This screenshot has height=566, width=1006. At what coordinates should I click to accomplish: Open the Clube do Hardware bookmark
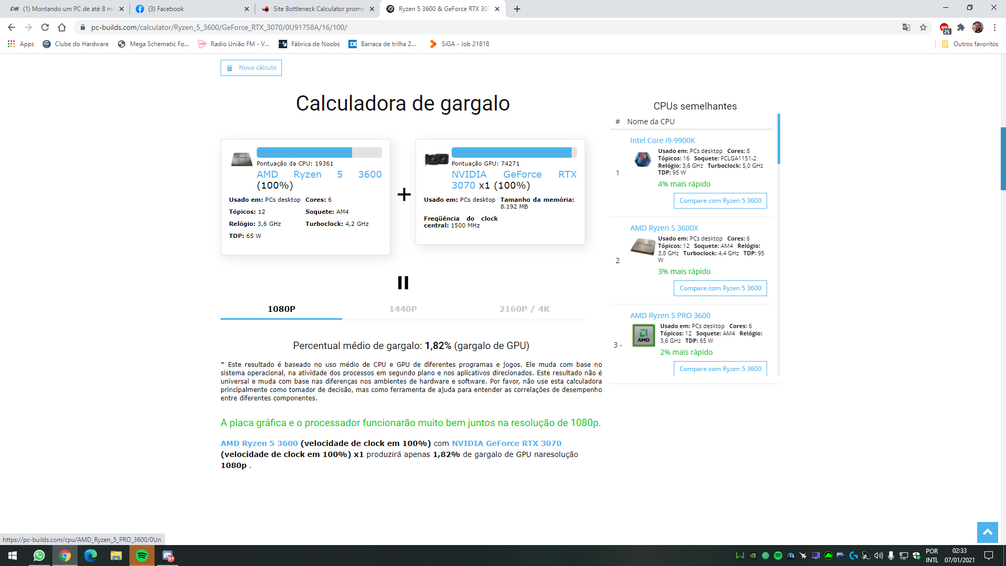[75, 44]
